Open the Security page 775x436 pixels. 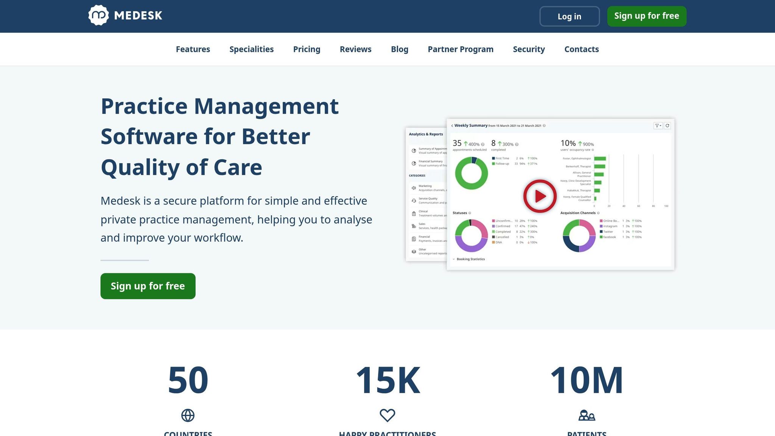coord(529,49)
